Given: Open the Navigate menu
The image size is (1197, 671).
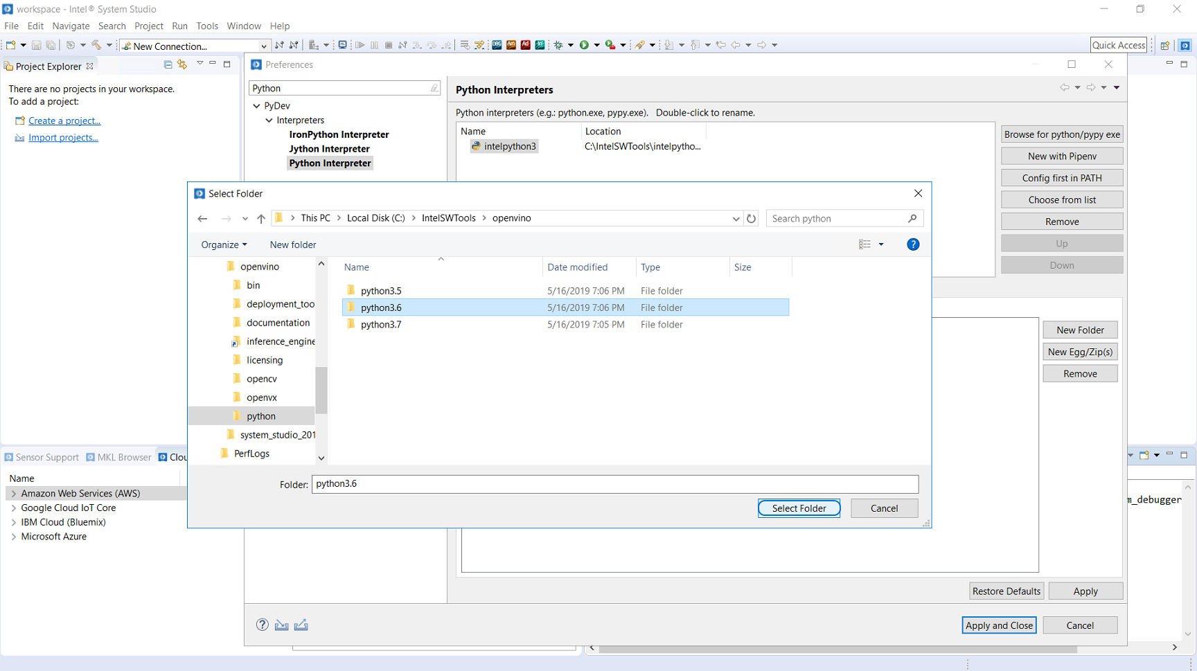Looking at the screenshot, I should tap(71, 26).
